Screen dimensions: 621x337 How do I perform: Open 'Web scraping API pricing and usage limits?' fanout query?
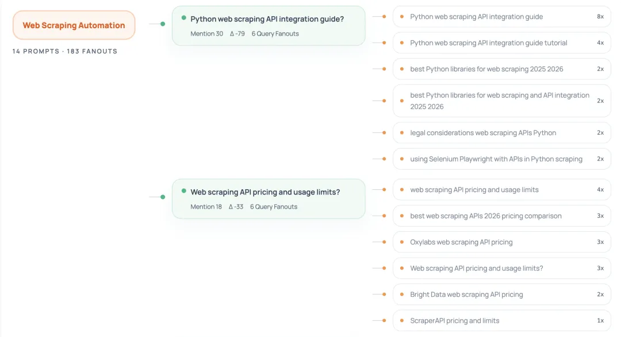tap(476, 269)
